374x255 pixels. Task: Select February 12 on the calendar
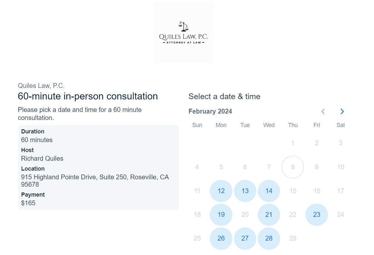221,191
